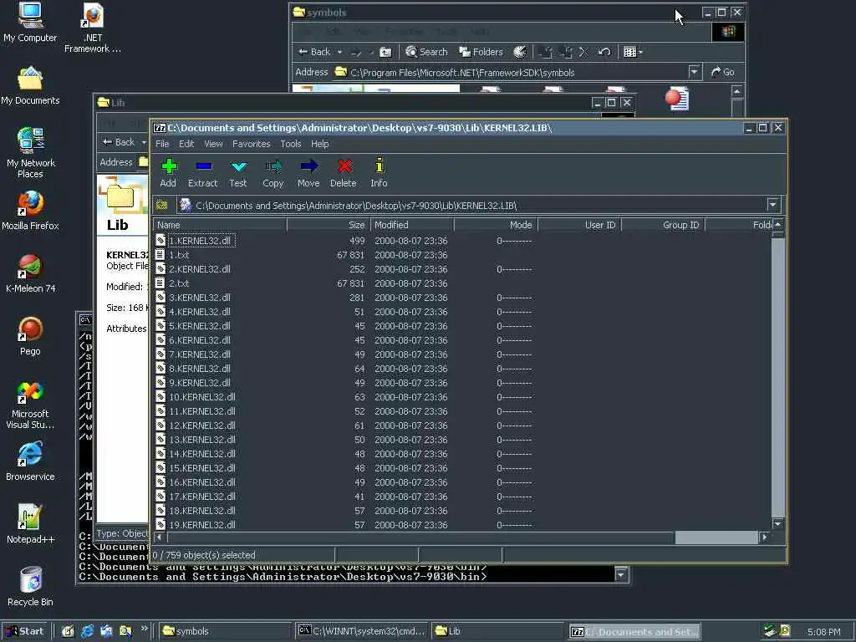Click the Name column header
Screen dimensions: 856x642
click(220, 225)
